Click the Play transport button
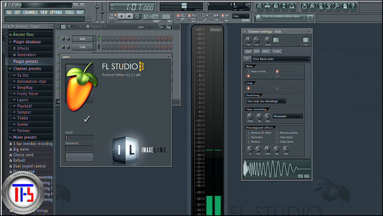The height and width of the screenshot is (216, 383). click(122, 16)
